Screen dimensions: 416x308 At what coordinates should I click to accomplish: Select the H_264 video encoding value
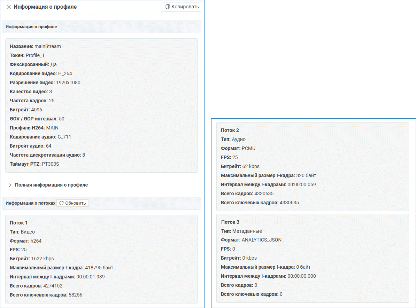(65, 73)
